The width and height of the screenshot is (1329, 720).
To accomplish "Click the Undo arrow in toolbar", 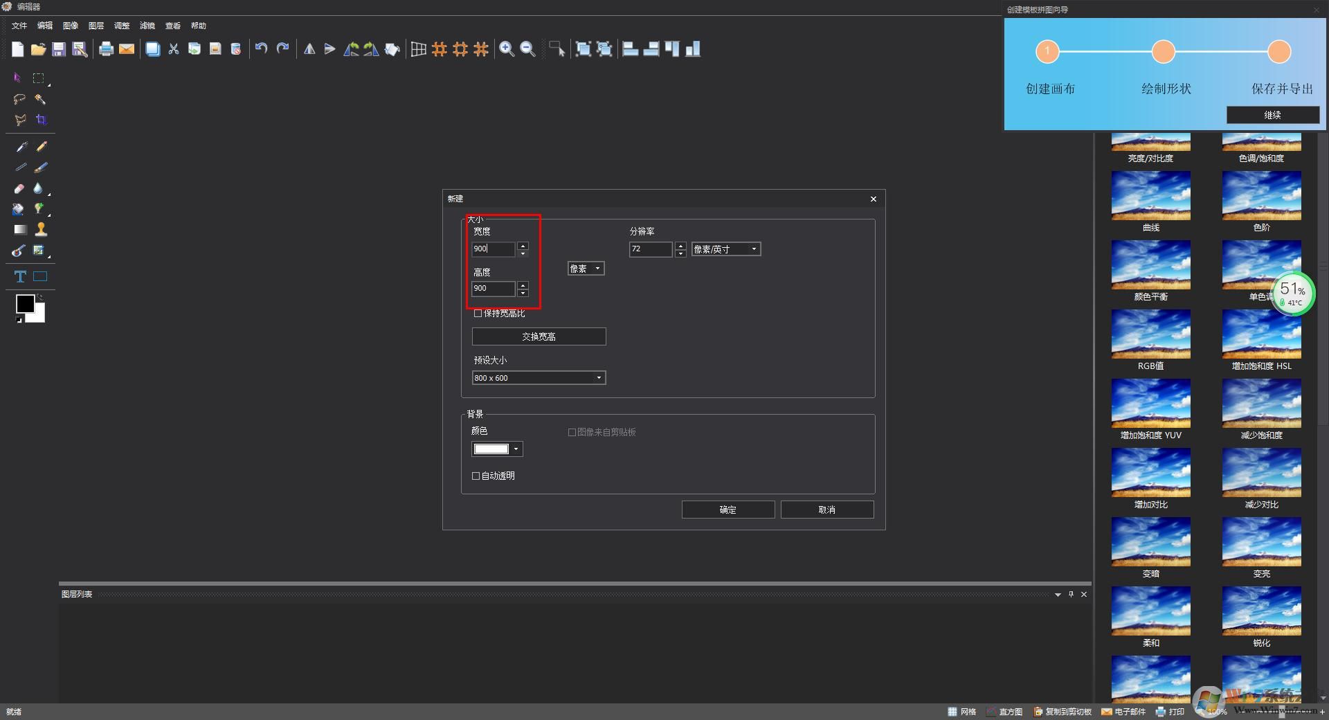I will click(261, 49).
